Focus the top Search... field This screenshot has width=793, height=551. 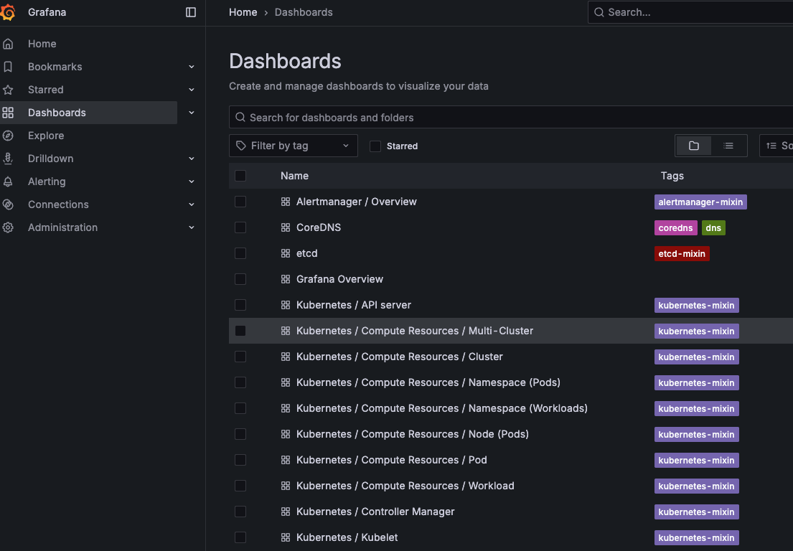coord(690,12)
